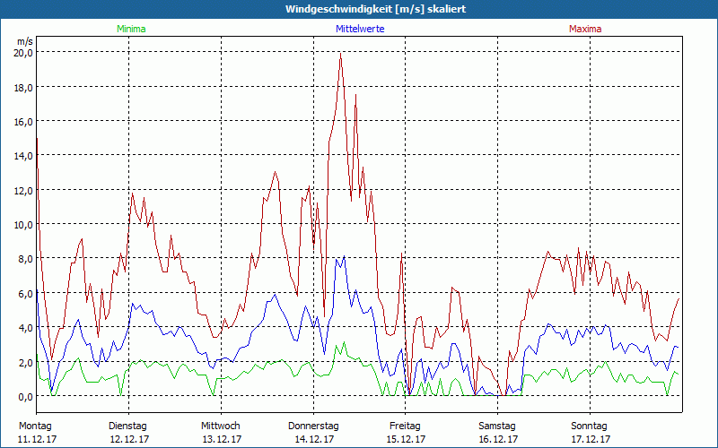Select the Montag day label
Image resolution: width=718 pixels, height=448 pixels.
coord(35,426)
